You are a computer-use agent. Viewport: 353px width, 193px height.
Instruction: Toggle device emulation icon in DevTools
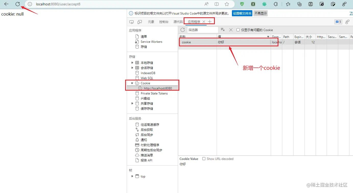(x=140, y=22)
